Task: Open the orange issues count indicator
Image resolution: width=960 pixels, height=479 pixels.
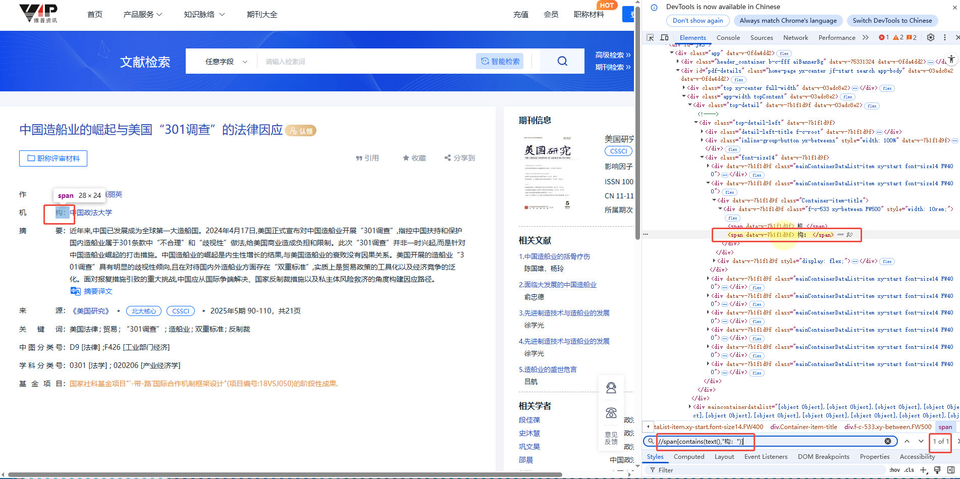Action: (x=912, y=37)
